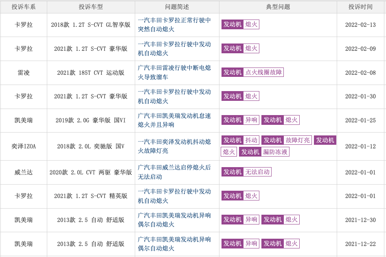Open link 广汽丰田威兰达启停熄火后无法启动
The height and width of the screenshot is (257, 386).
[x=174, y=172]
